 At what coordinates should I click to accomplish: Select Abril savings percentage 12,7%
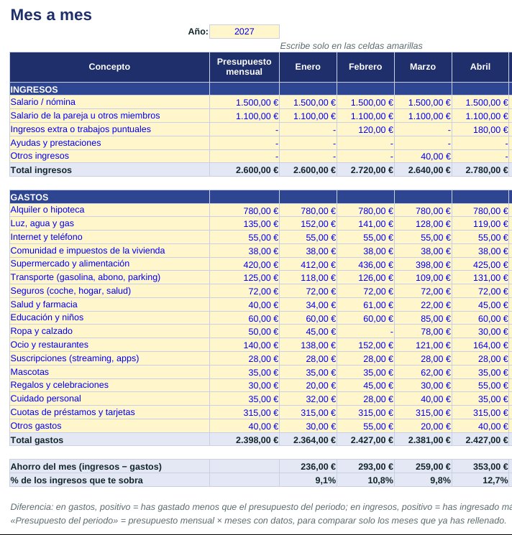(x=480, y=480)
